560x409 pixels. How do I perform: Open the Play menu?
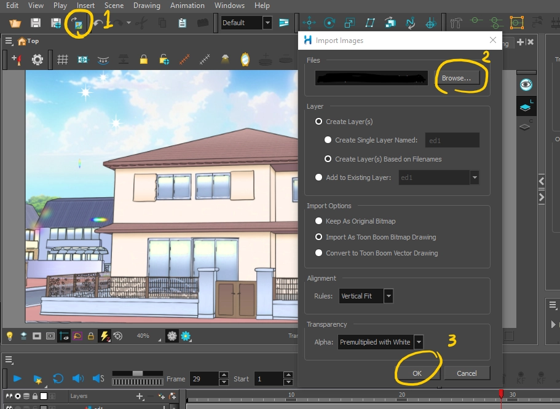tap(60, 6)
